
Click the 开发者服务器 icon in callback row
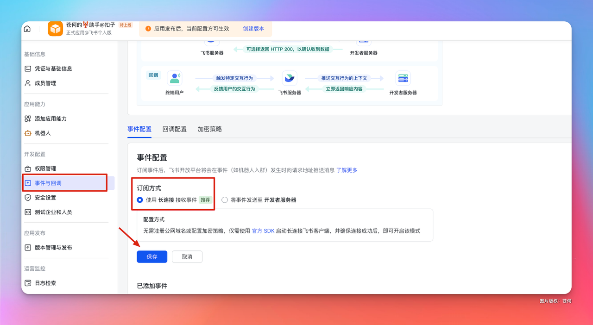(403, 78)
